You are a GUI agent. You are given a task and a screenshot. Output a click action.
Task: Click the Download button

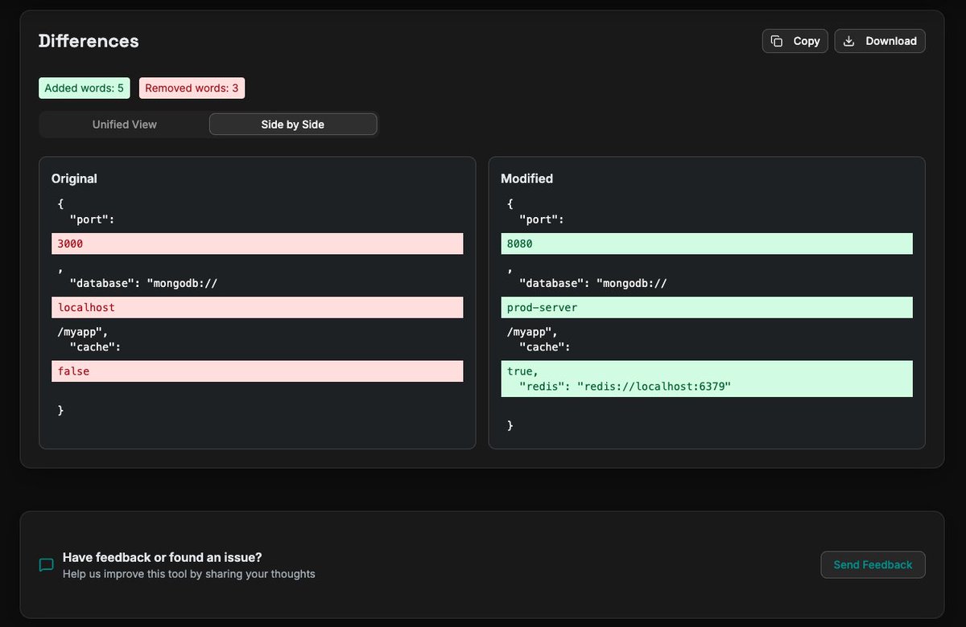coord(880,41)
